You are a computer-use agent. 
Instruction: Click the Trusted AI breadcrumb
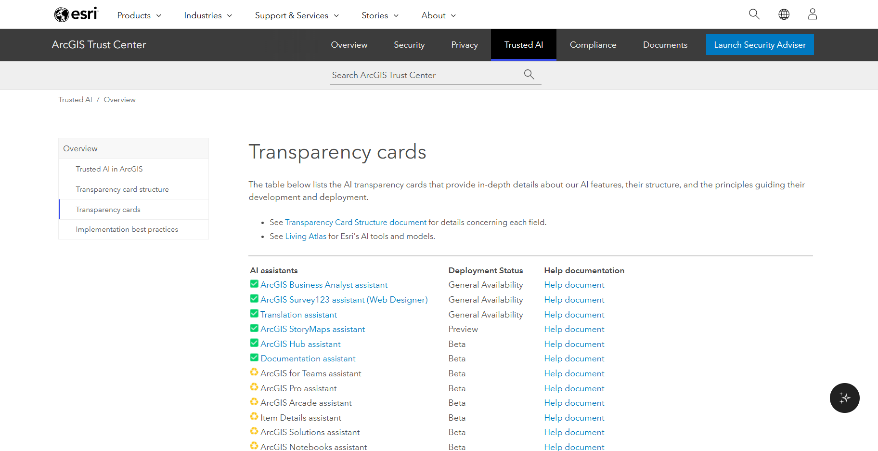click(75, 100)
